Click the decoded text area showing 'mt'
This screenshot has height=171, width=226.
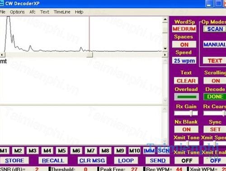pos(81,80)
